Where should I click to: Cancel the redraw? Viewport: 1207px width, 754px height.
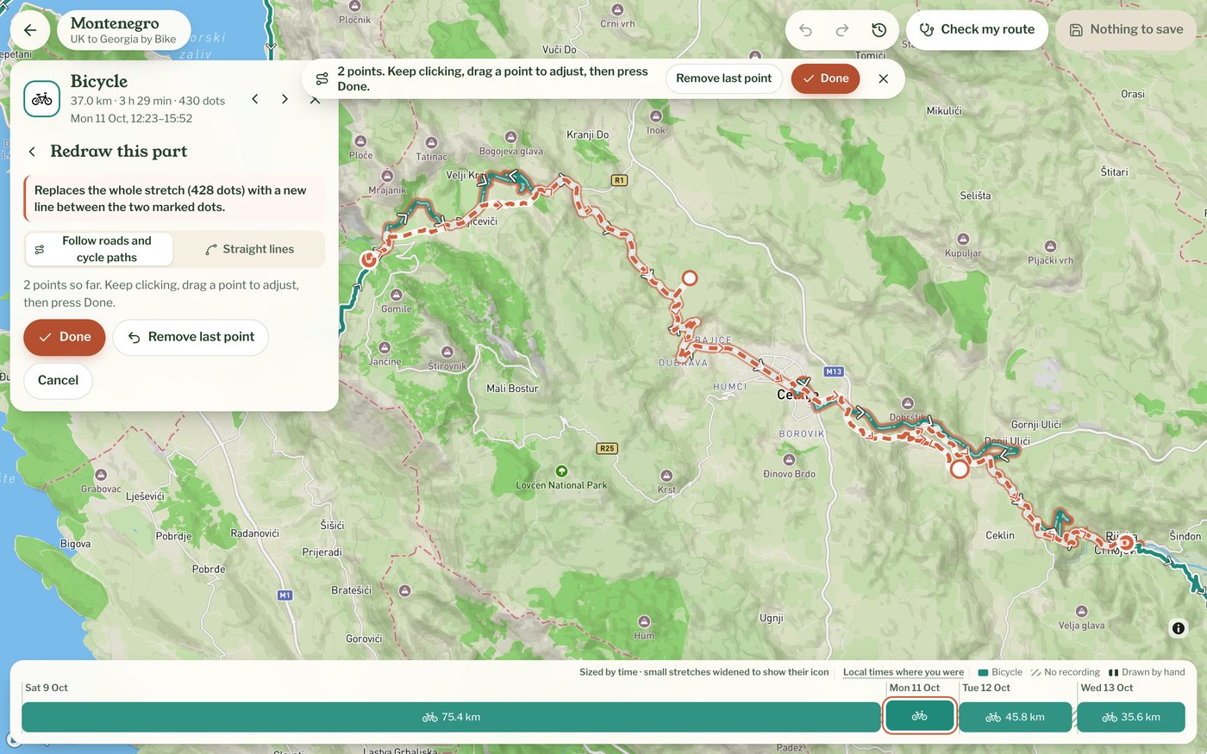coord(58,381)
